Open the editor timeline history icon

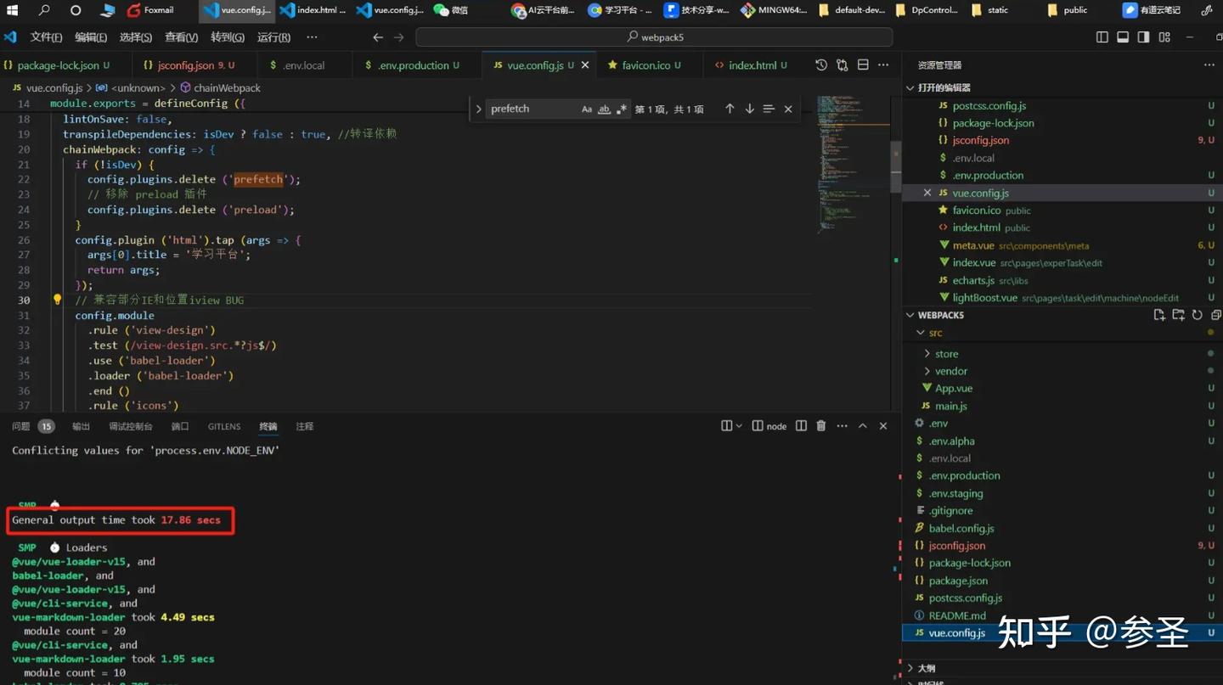click(821, 65)
